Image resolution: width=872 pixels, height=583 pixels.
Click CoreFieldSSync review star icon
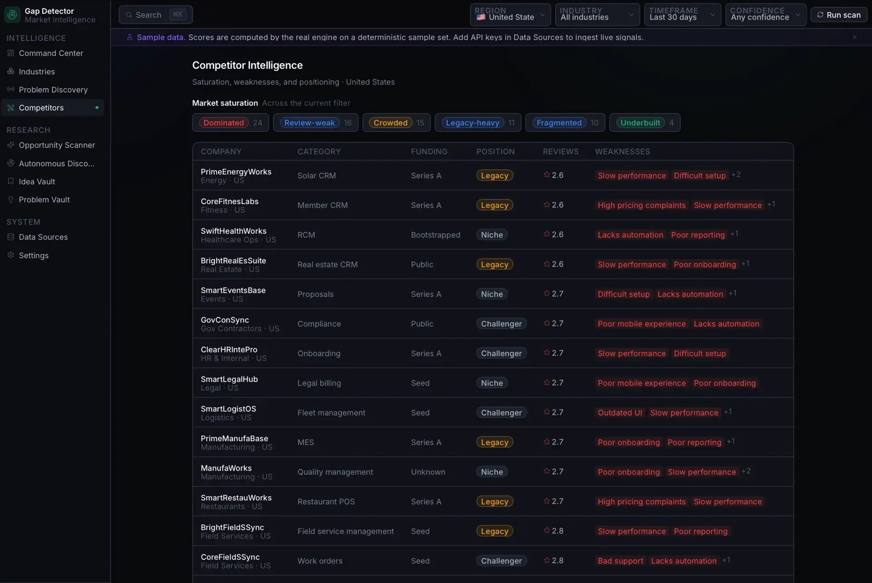click(547, 561)
